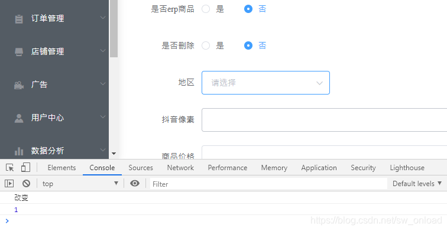
Task: Click the 是否删除 field label
Action: (178, 45)
